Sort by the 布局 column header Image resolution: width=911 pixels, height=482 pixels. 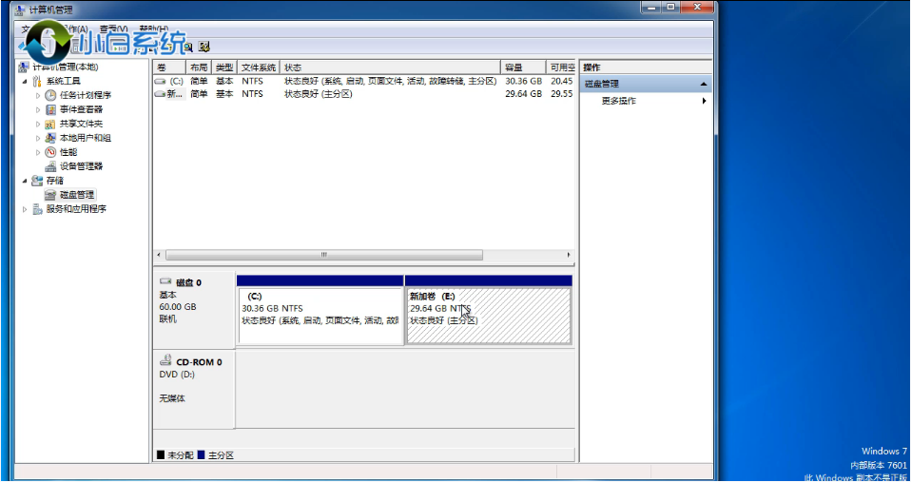(199, 67)
